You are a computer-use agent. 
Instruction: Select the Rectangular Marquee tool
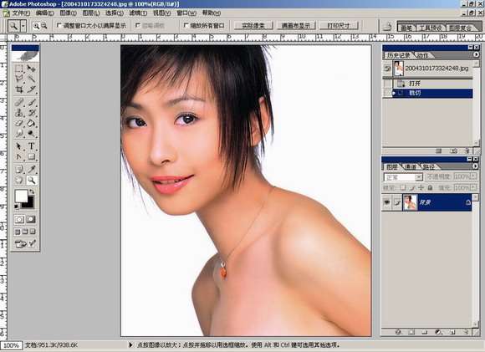pos(19,68)
